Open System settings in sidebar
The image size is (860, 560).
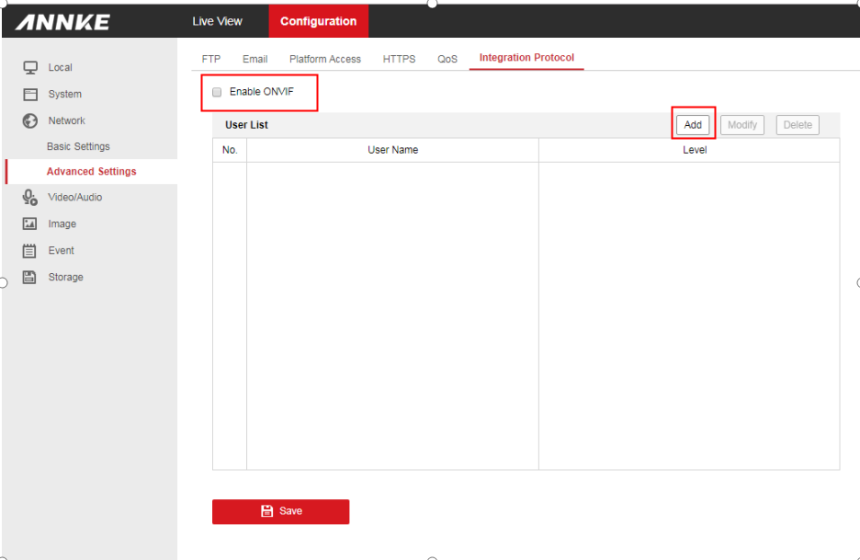(x=64, y=94)
